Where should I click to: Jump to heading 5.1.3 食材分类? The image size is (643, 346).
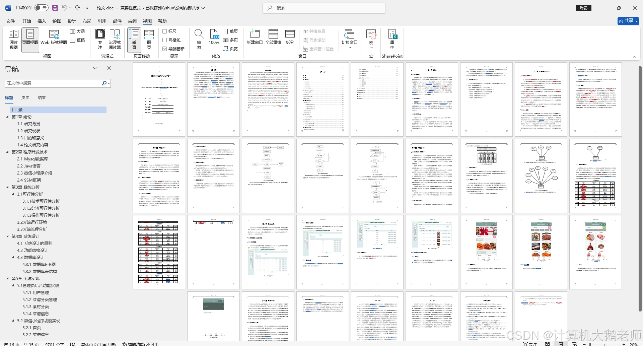(36, 307)
